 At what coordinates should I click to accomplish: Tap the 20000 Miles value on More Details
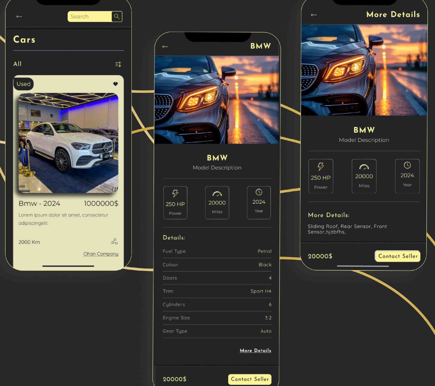point(364,176)
